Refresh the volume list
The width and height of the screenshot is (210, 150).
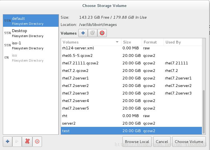(x=92, y=33)
